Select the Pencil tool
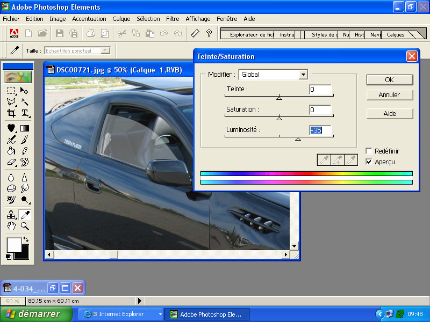The image size is (430, 322). pos(25,151)
